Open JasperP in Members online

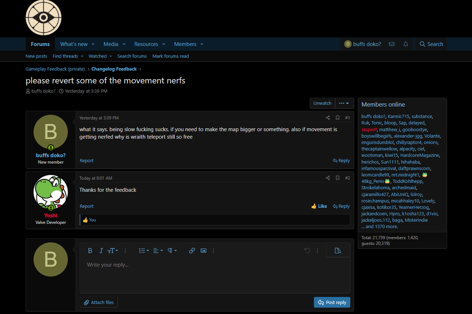(x=369, y=129)
